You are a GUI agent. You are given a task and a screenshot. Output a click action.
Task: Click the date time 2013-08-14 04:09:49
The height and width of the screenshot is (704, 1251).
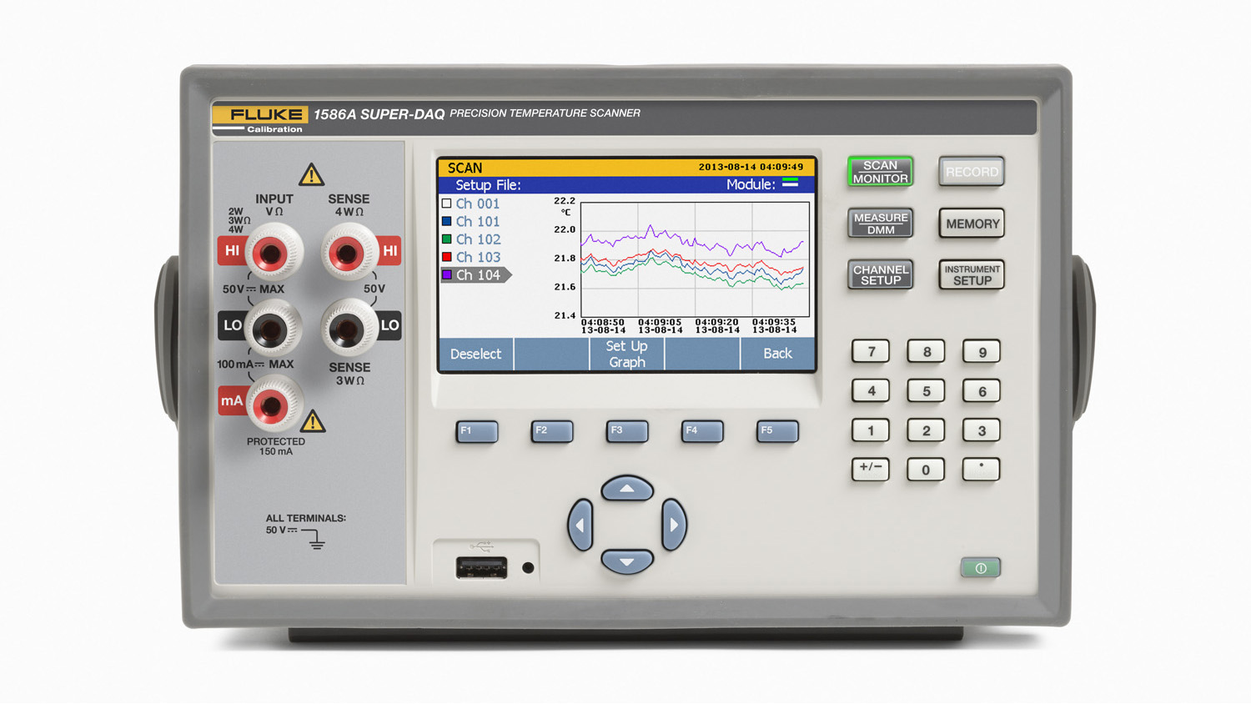pos(751,167)
